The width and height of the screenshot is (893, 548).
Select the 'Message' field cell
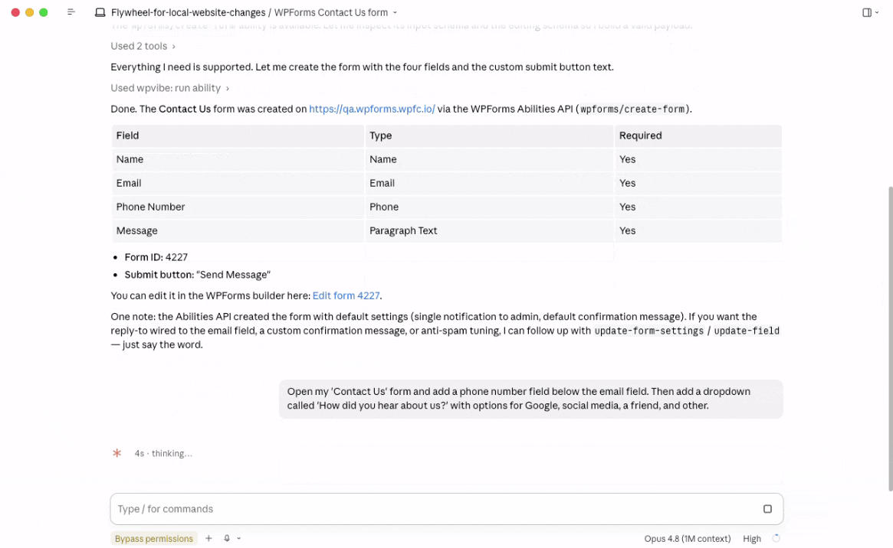click(238, 231)
